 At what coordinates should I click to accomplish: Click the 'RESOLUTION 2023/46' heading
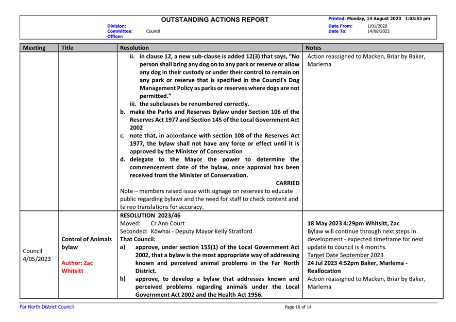[150, 216]
